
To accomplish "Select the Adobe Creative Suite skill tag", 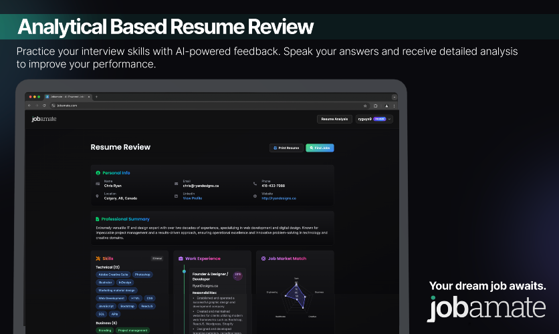I will click(x=113, y=275).
